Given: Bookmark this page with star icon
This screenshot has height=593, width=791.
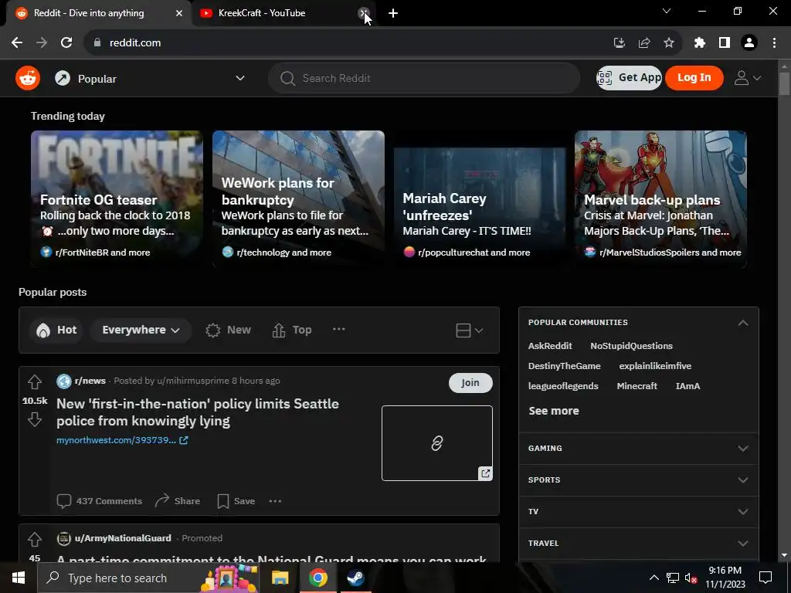Looking at the screenshot, I should pos(669,43).
